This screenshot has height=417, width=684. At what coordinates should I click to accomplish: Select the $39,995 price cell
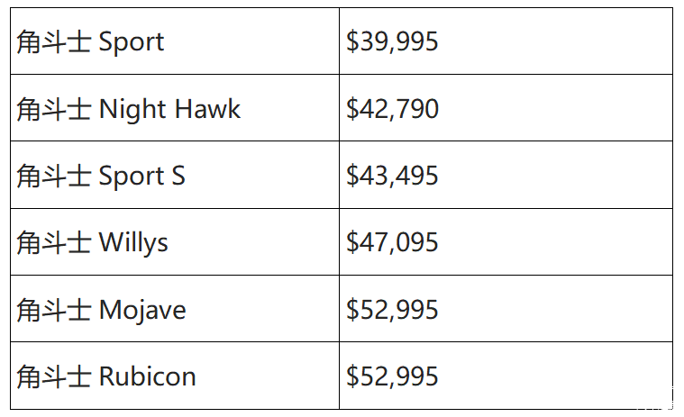coord(392,42)
